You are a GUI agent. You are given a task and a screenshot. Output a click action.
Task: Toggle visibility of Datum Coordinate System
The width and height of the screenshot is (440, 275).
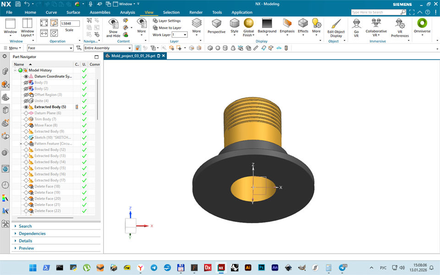tap(26, 77)
